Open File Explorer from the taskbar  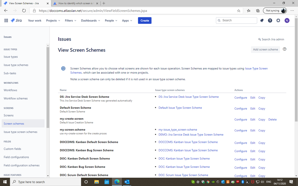tap(96, 182)
